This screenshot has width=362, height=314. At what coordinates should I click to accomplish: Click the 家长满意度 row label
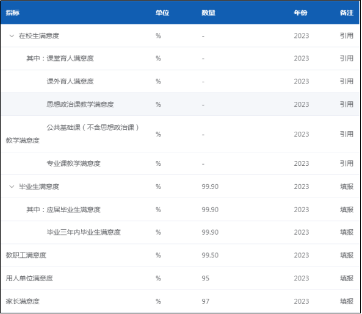pyautogui.click(x=23, y=301)
